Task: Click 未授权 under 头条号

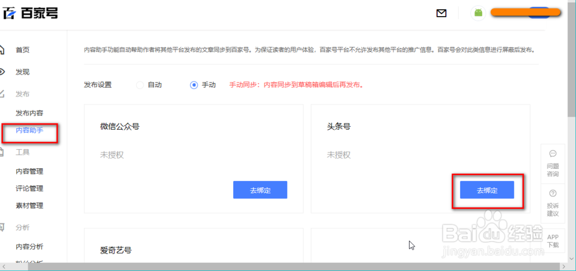Action: click(339, 155)
